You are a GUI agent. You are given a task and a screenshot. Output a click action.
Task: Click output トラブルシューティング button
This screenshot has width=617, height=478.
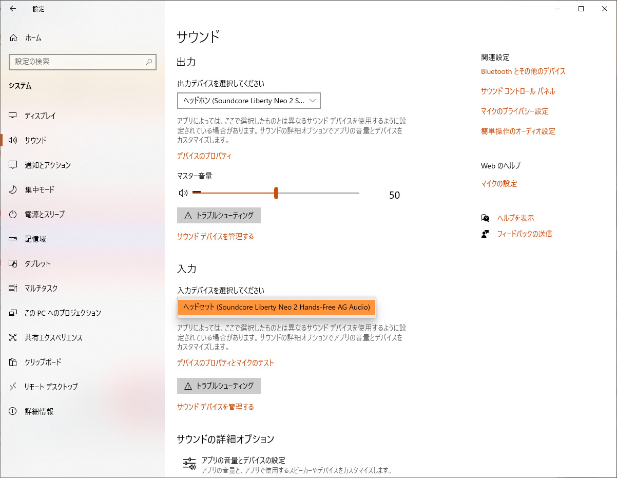[x=219, y=215]
